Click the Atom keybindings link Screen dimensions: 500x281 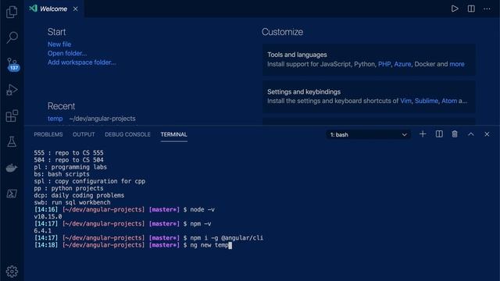[x=449, y=101]
